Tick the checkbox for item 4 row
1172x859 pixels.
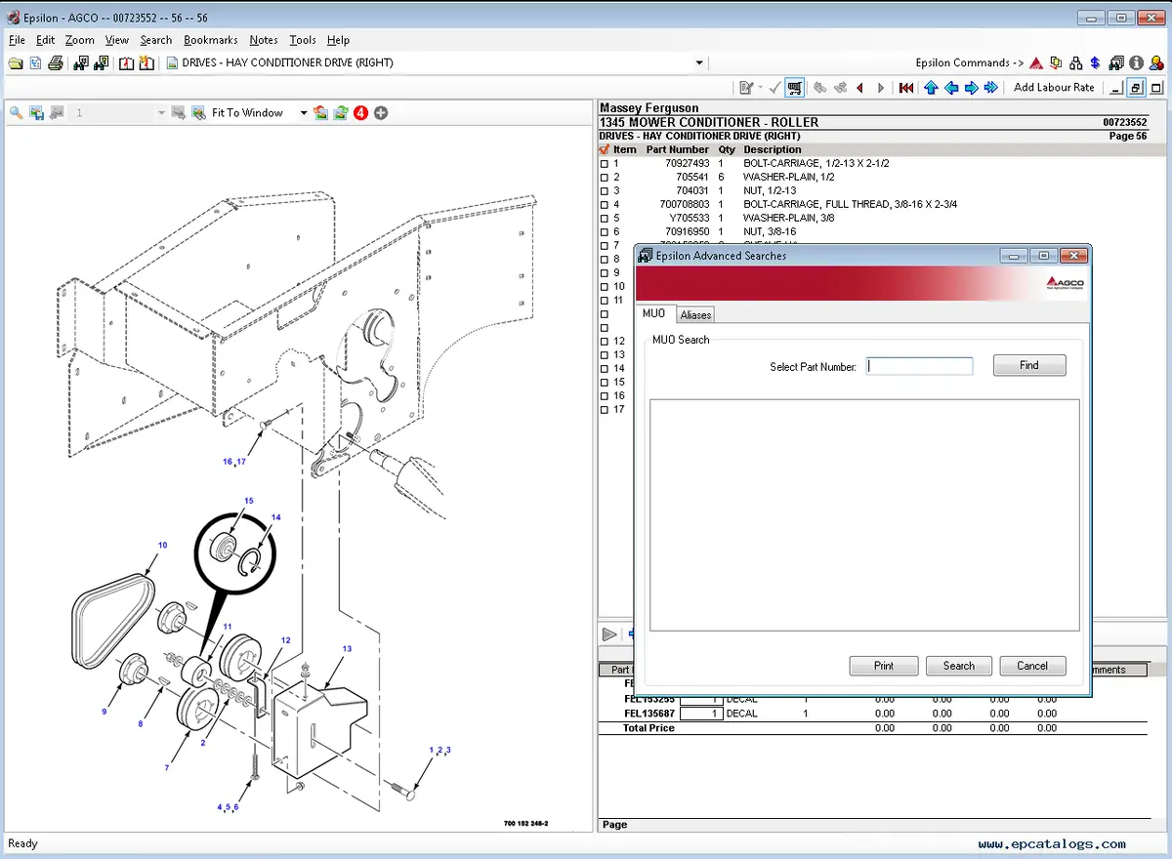[605, 205]
